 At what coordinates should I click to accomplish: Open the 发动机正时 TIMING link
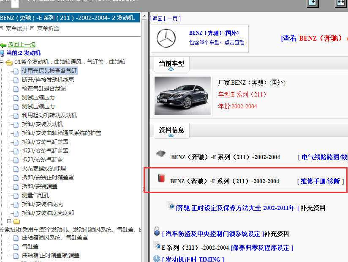click(193, 259)
